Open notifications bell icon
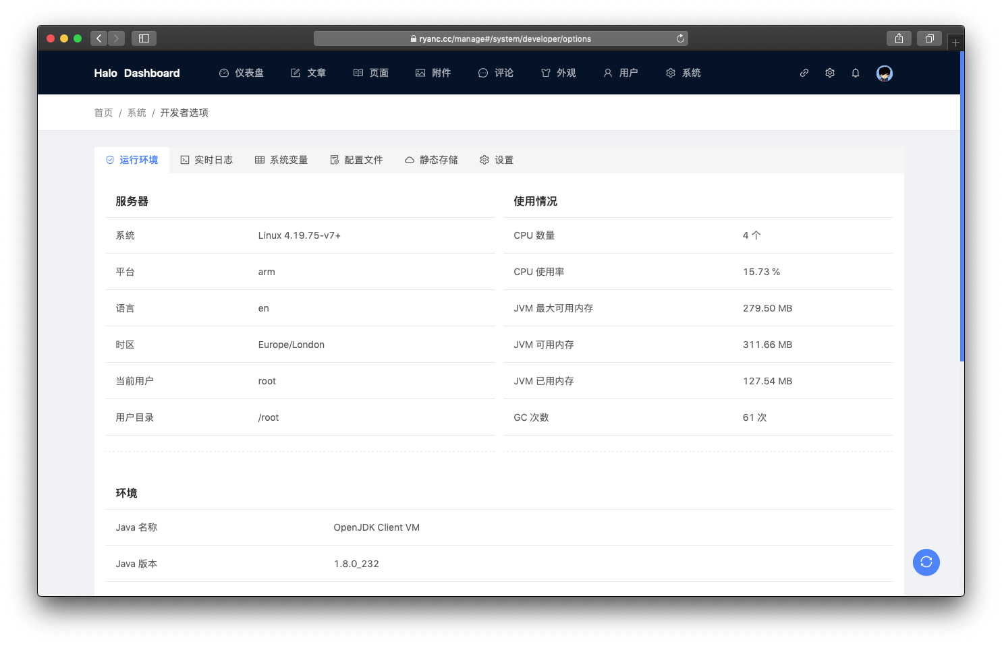Image resolution: width=1002 pixels, height=646 pixels. 856,74
